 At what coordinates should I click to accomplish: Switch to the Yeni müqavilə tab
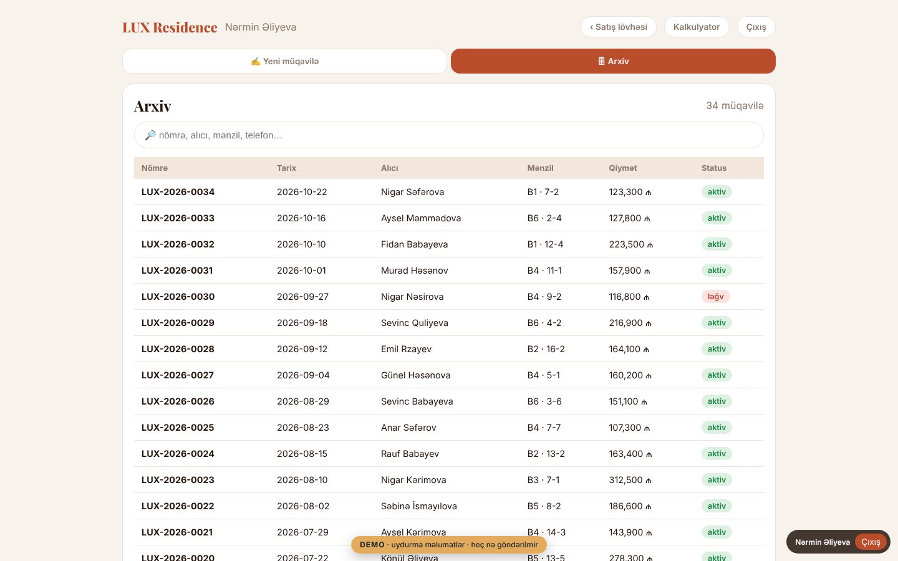coord(284,61)
